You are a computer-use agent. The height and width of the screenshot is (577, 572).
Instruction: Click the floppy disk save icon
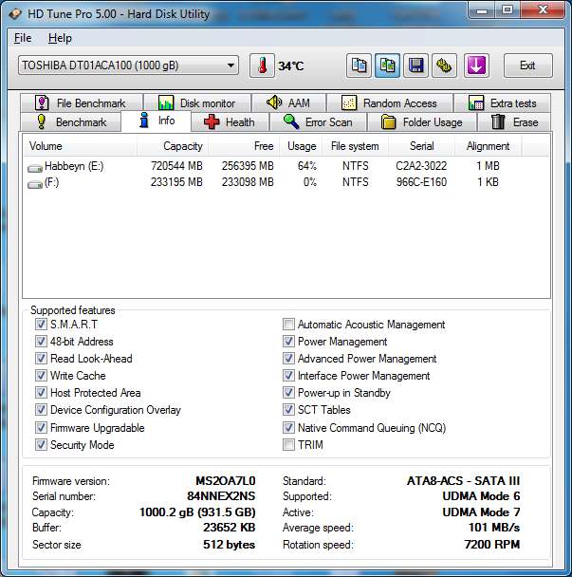point(415,65)
